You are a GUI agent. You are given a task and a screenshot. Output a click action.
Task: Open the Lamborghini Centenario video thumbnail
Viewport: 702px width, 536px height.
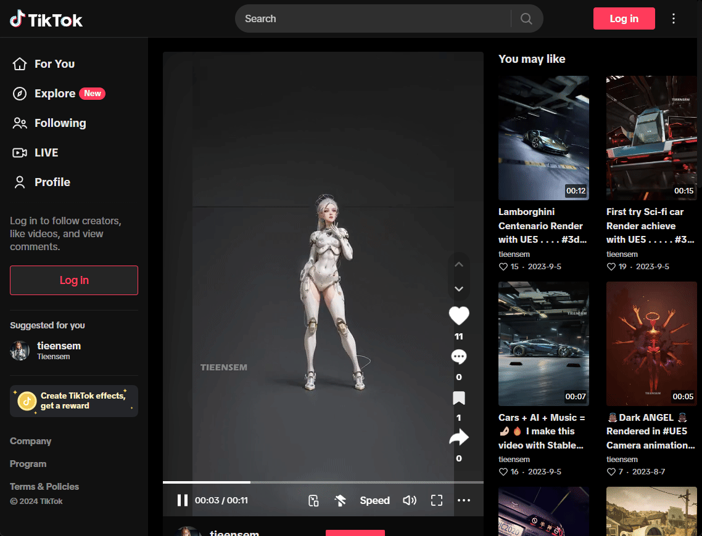pyautogui.click(x=543, y=137)
